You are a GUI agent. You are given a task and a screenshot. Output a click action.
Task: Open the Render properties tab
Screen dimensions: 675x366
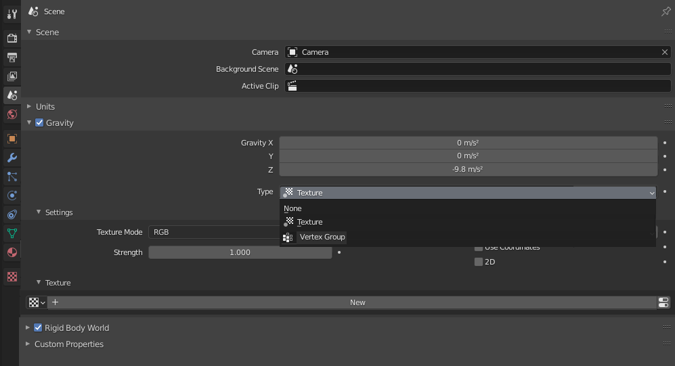click(x=12, y=39)
